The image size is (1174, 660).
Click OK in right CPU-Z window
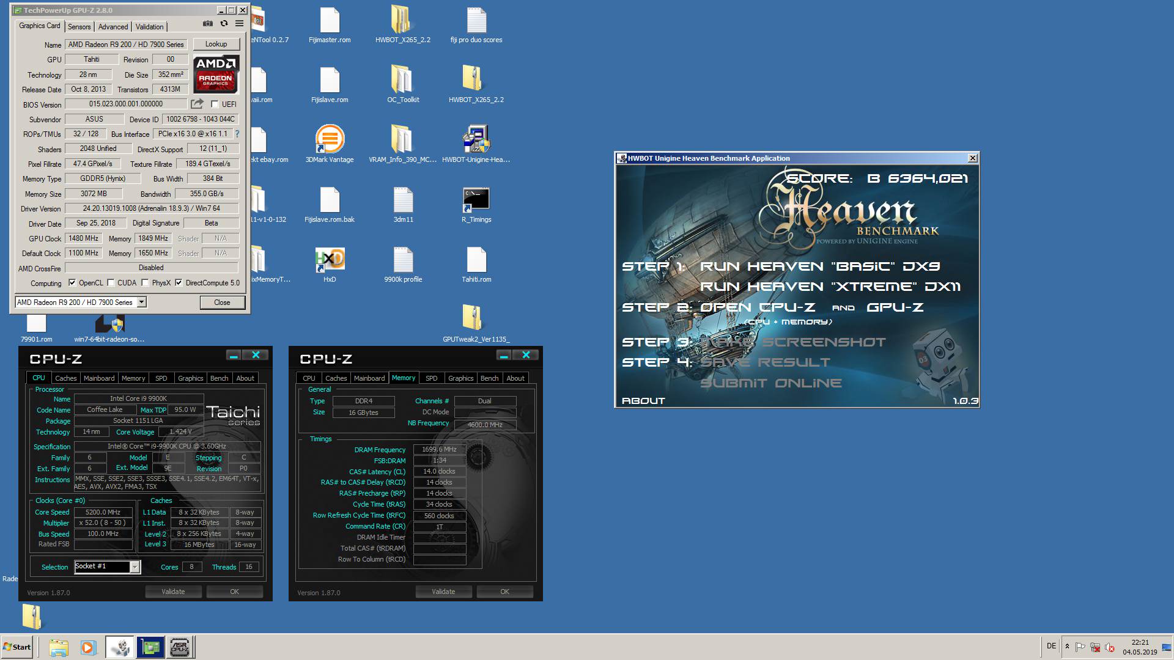tap(504, 592)
